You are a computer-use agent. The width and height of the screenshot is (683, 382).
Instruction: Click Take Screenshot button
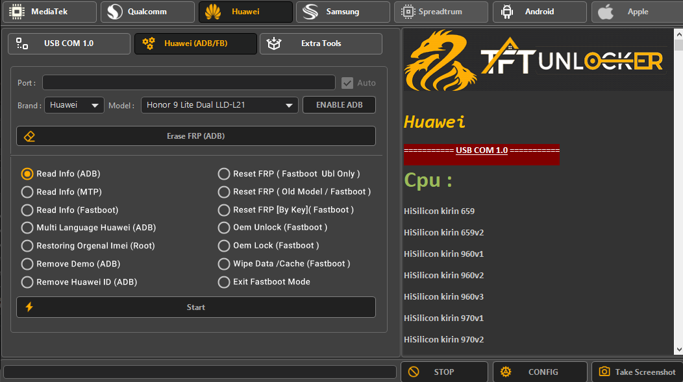tap(638, 372)
